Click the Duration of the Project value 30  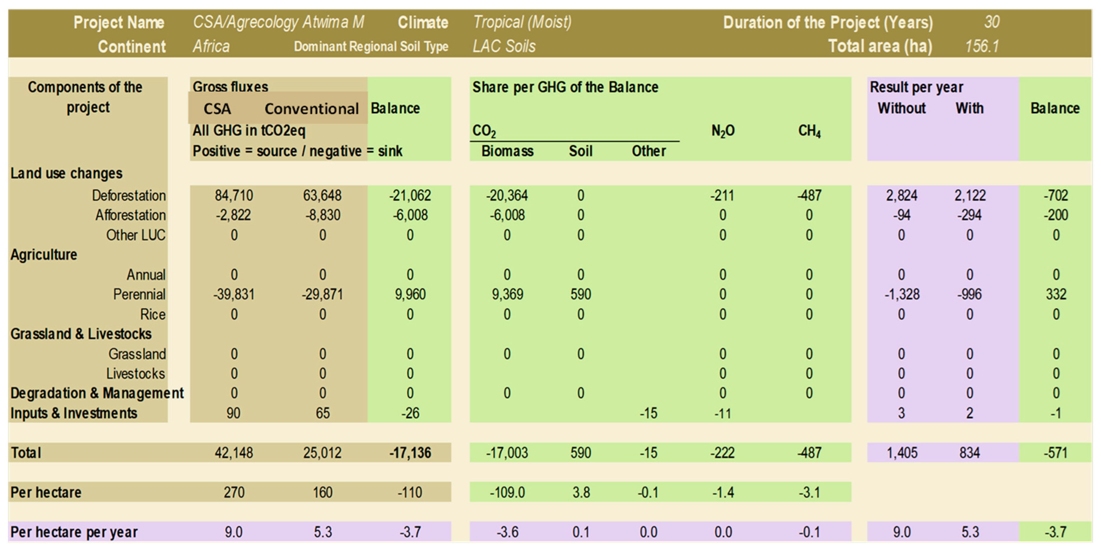(992, 22)
